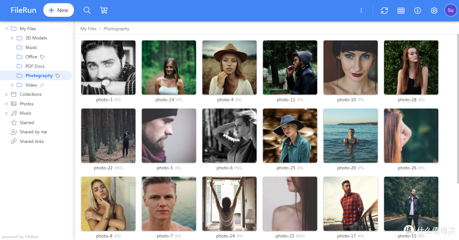The image size is (459, 240).
Task: Select the photo-7 thumbnail
Action: point(169,204)
